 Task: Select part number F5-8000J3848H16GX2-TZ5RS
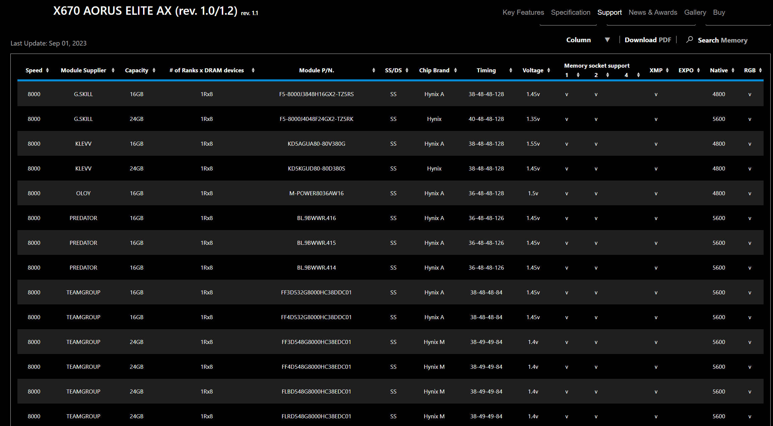[x=317, y=94]
